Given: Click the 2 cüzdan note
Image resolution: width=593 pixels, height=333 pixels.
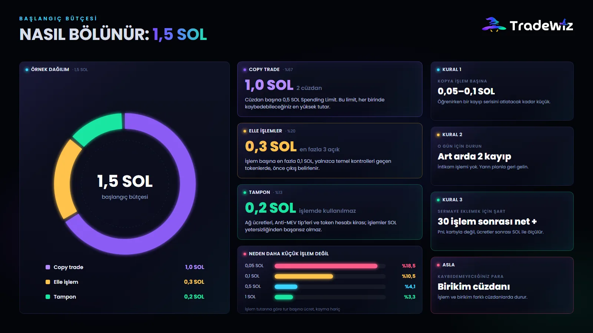Looking at the screenshot, I should coord(309,88).
